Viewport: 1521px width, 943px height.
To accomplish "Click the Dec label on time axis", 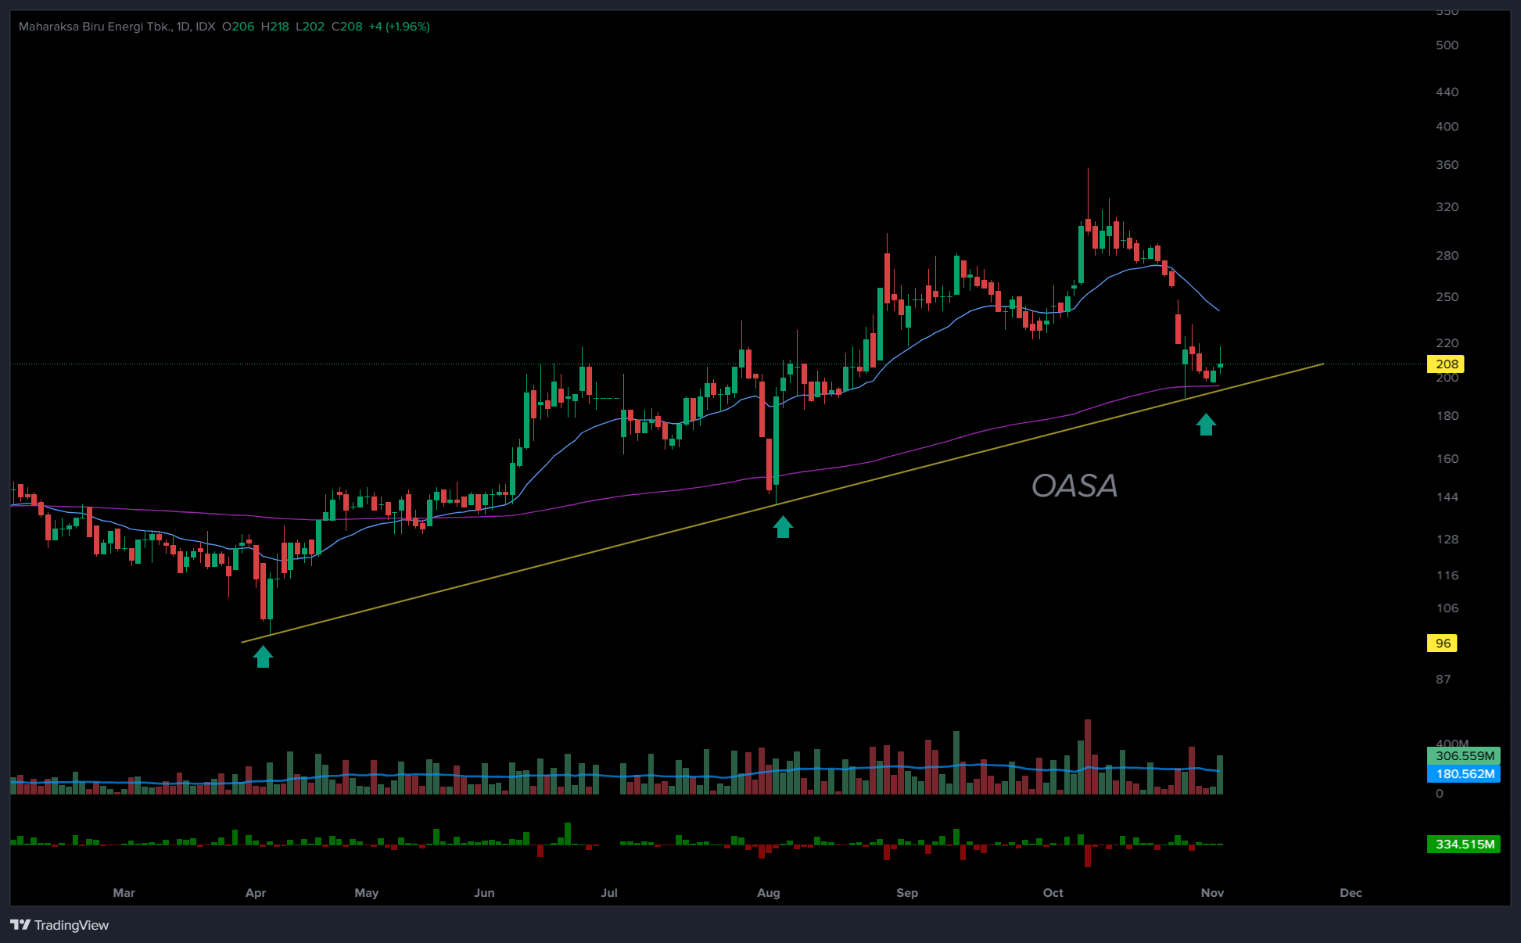I will 1351,893.
